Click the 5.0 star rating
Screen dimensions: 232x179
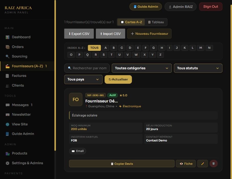click(123, 95)
